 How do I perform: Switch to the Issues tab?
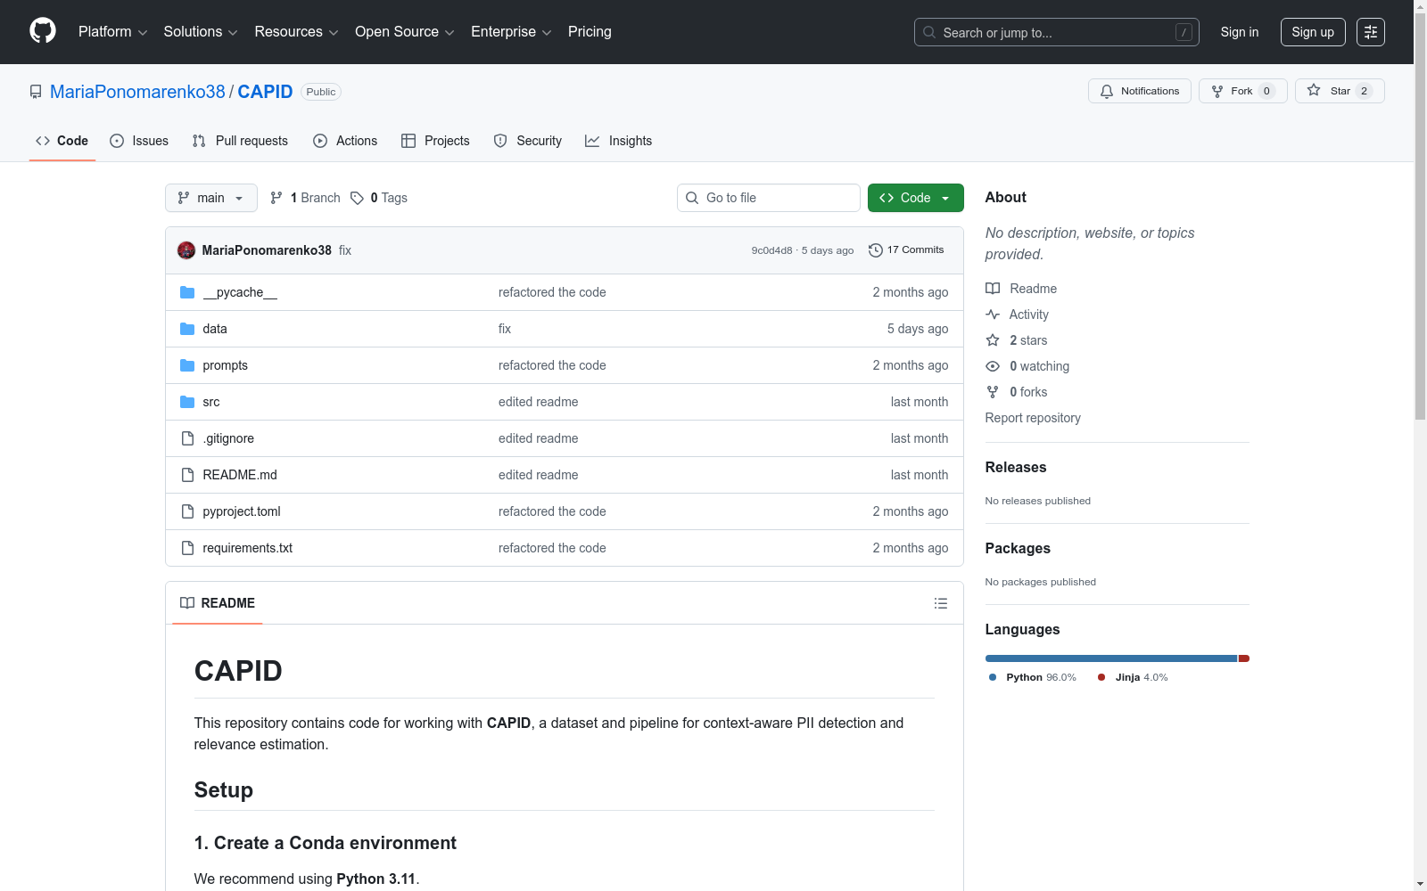(139, 141)
